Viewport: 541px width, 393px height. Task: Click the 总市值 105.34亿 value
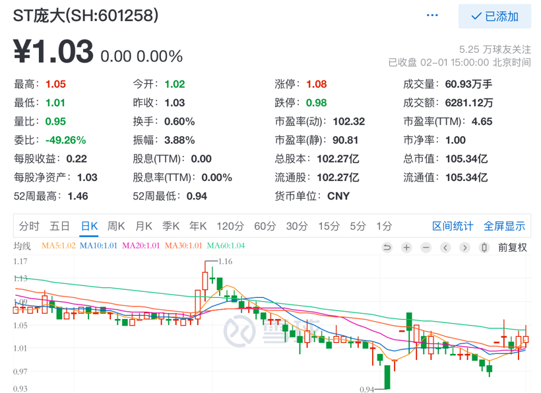point(466,159)
